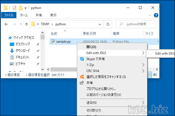Choose 切り取り(T) from context menu
The image size is (175, 116).
(112, 111)
